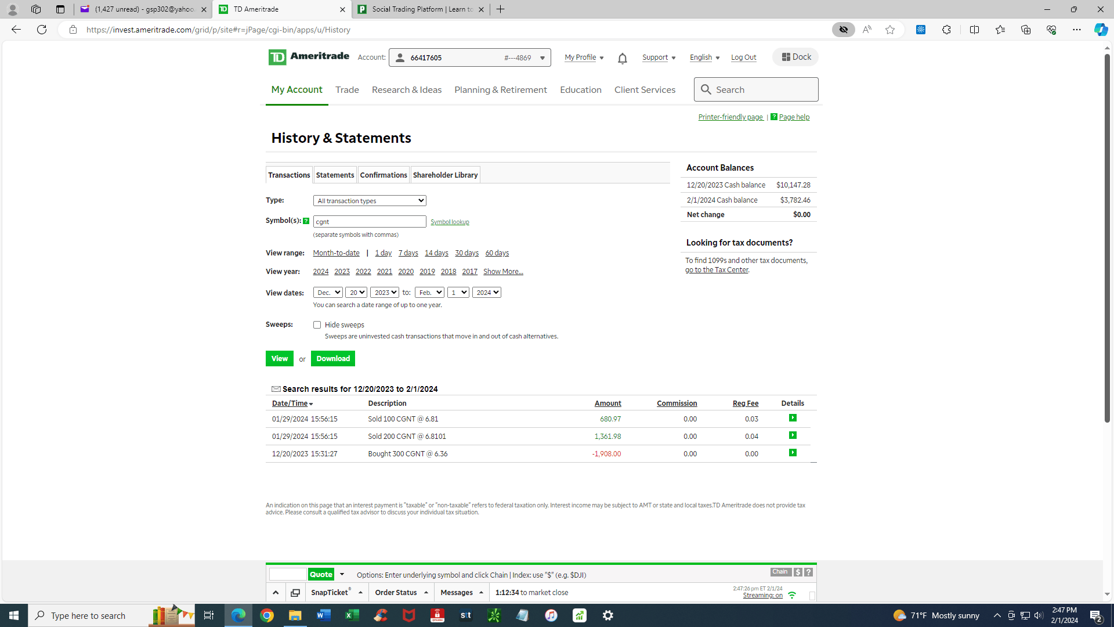Click the Symbol(s) input field

click(x=370, y=222)
